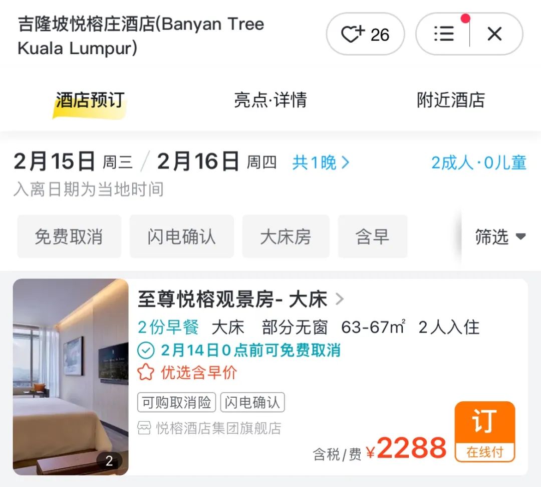541x487 pixels.
Task: Switch to the 亮点·详情 tab
Action: pyautogui.click(x=270, y=100)
